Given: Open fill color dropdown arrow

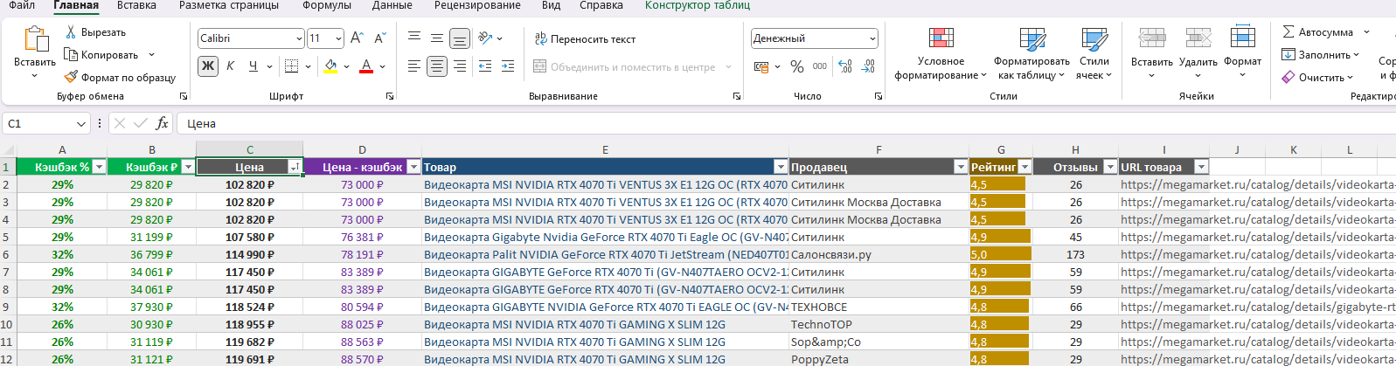Looking at the screenshot, I should pyautogui.click(x=346, y=66).
